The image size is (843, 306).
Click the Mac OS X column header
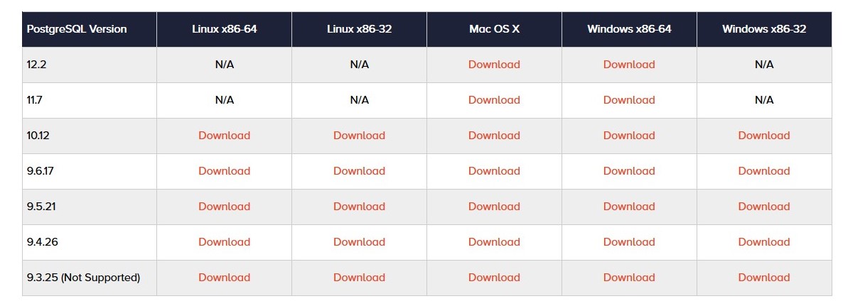(x=494, y=29)
